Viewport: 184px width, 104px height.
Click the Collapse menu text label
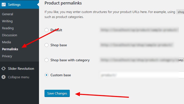point(18,77)
